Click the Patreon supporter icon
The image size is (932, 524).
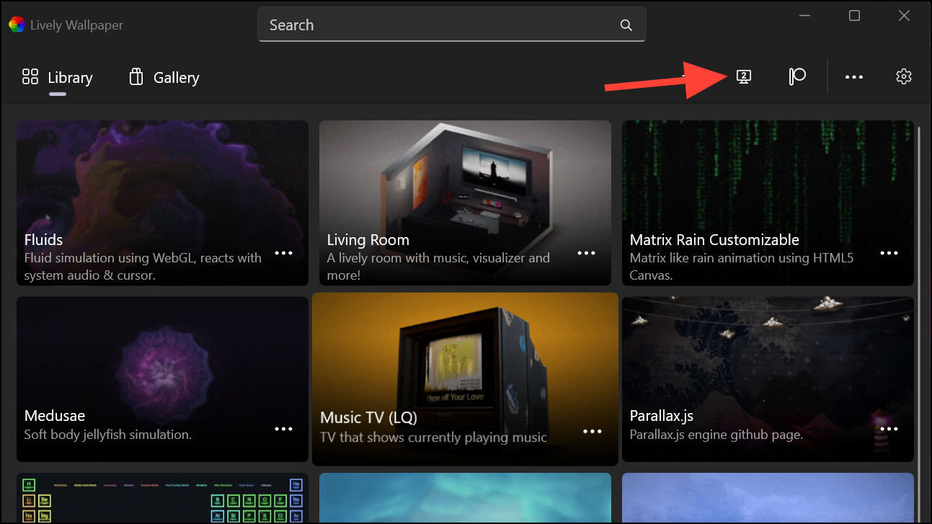pyautogui.click(x=796, y=76)
